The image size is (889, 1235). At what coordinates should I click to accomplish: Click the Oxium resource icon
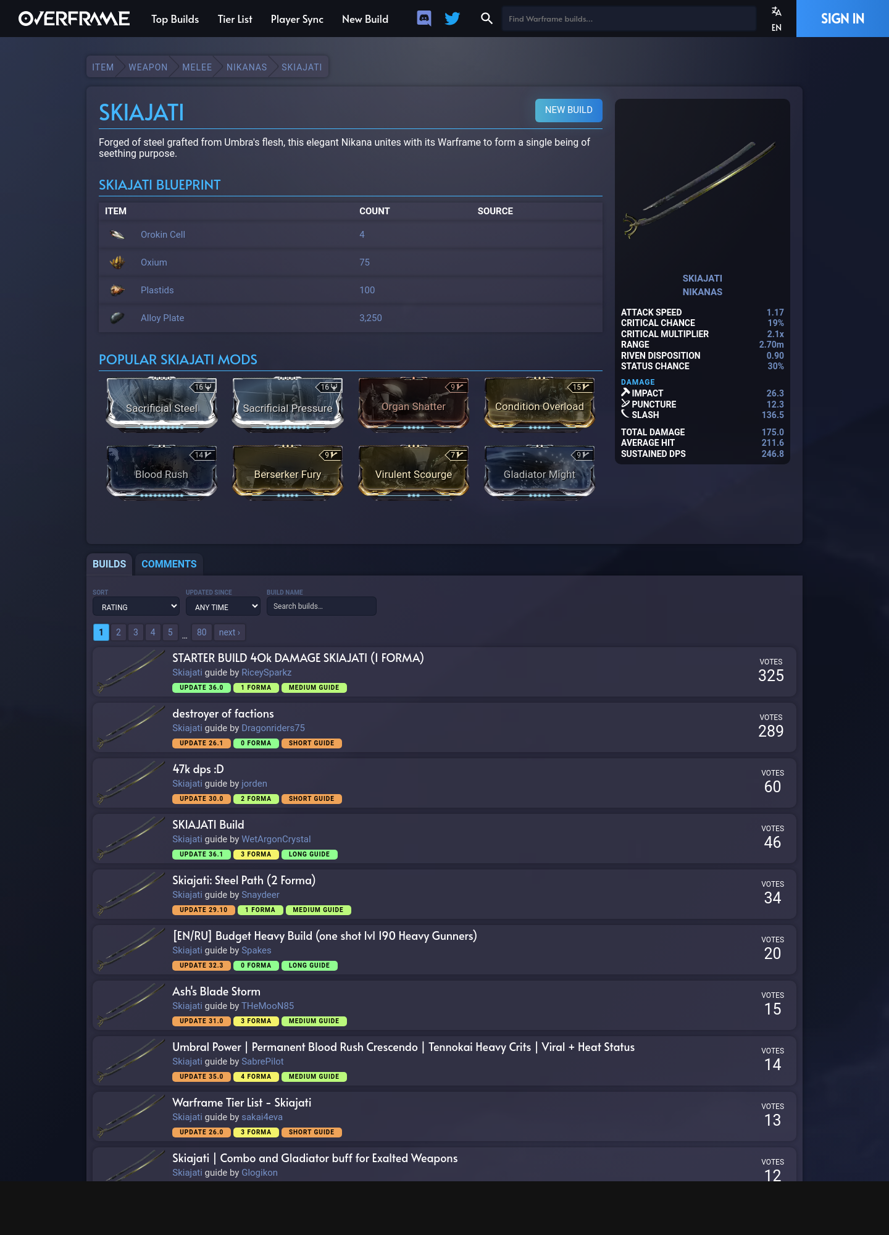117,262
